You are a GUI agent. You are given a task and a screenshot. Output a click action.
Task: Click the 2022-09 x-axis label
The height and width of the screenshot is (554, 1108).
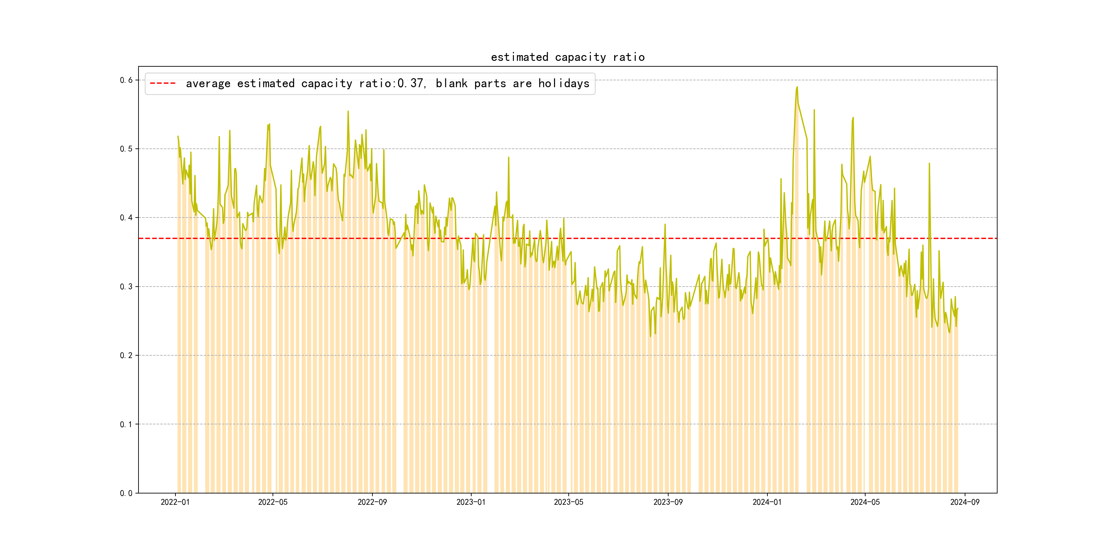click(x=372, y=502)
